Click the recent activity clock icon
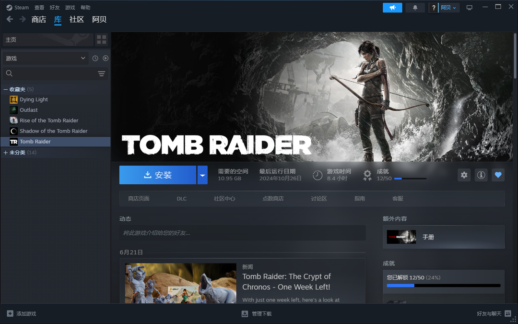518x324 pixels. click(95, 58)
